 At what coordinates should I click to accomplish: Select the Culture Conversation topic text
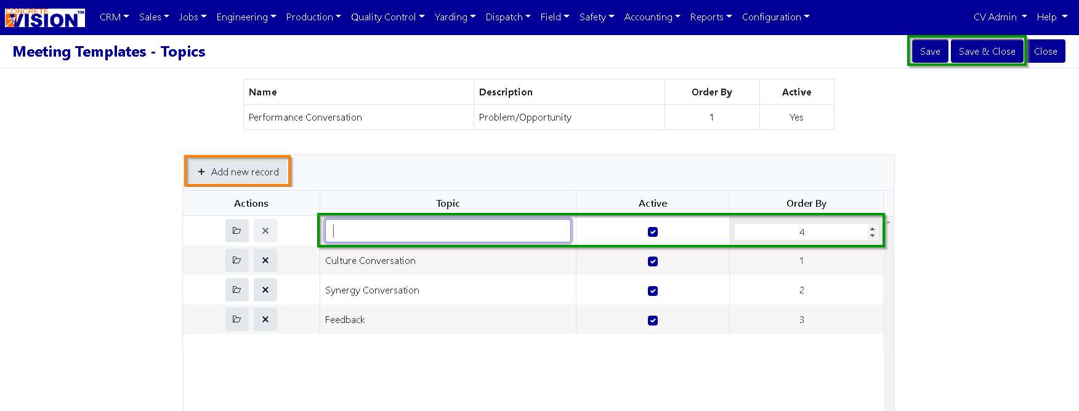click(x=370, y=261)
